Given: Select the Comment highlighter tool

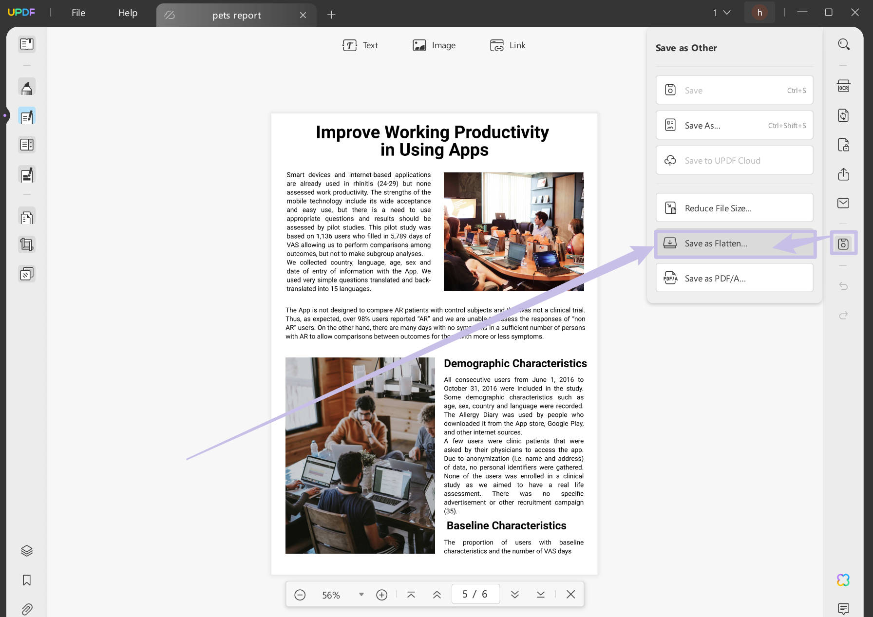Looking at the screenshot, I should pyautogui.click(x=27, y=87).
